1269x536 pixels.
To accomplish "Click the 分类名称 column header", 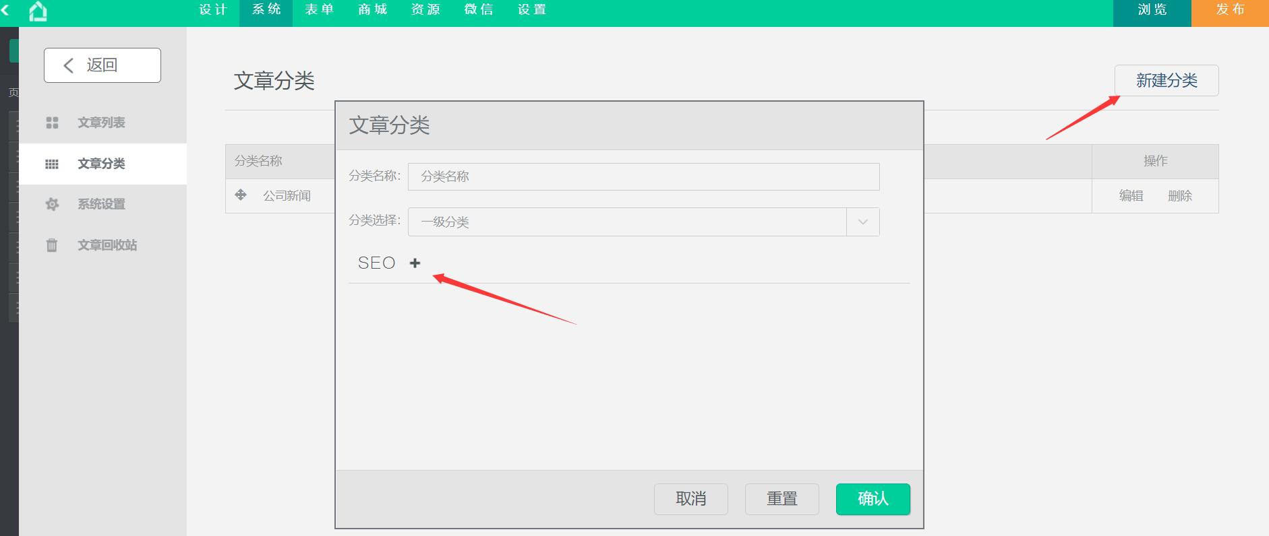I will pyautogui.click(x=258, y=161).
